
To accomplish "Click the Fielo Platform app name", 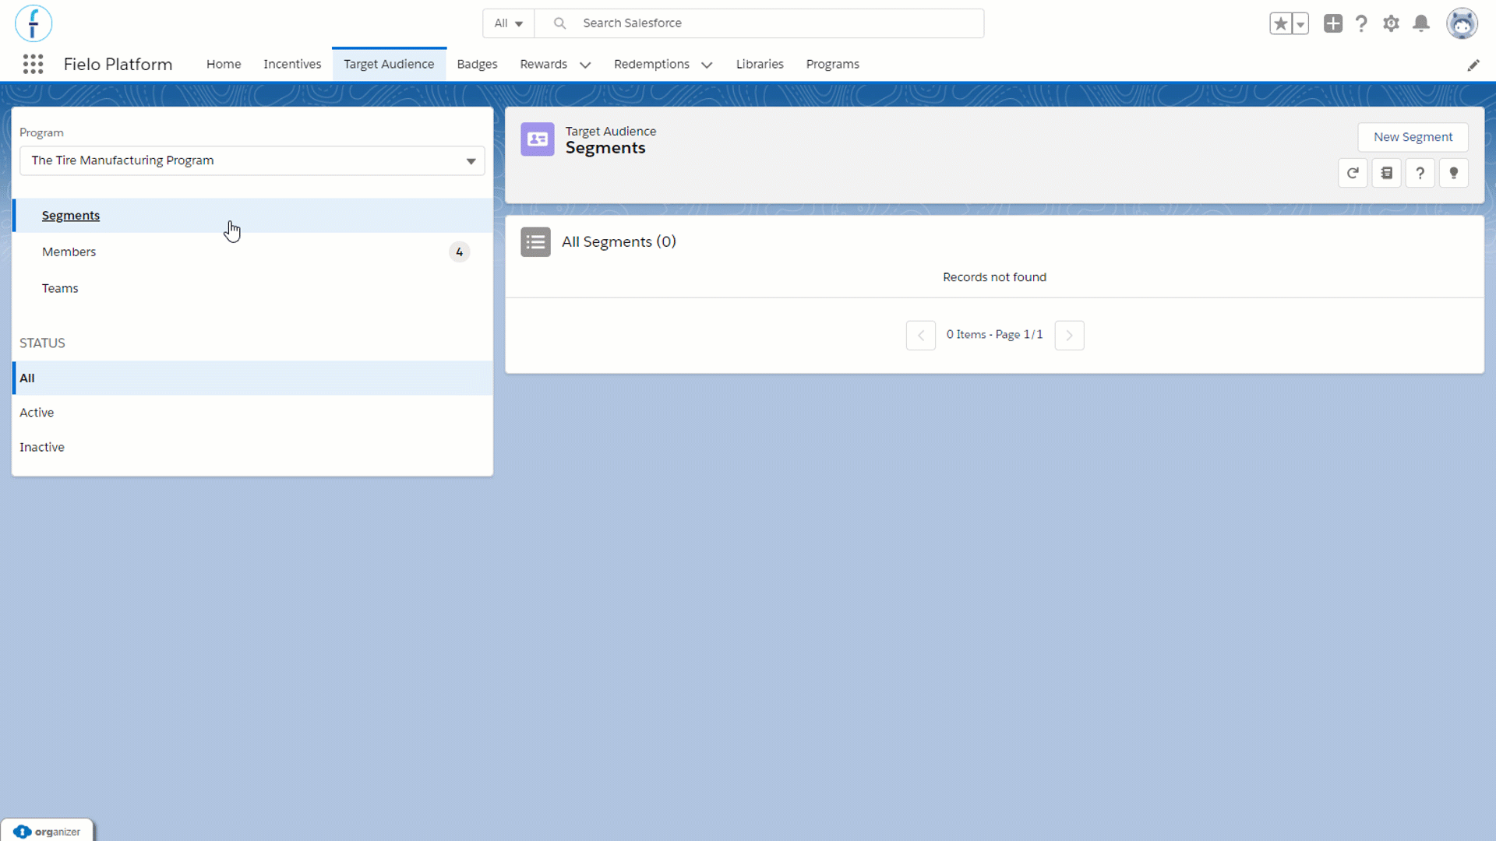I will coord(118,64).
